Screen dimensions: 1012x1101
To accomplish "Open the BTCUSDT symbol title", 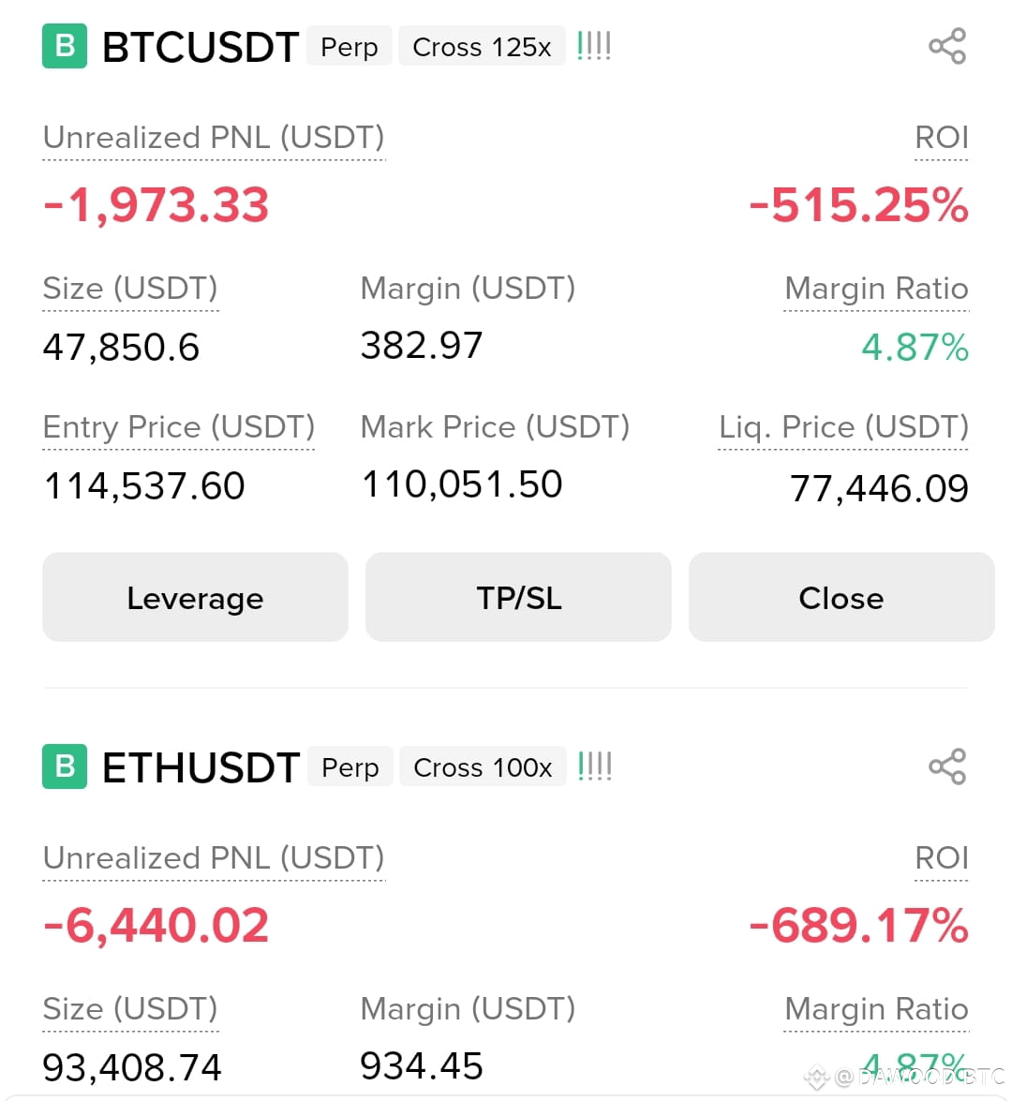I will (201, 47).
